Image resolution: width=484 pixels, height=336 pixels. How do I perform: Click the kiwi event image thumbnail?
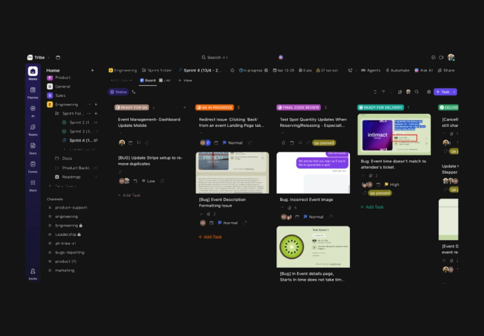pos(313,247)
